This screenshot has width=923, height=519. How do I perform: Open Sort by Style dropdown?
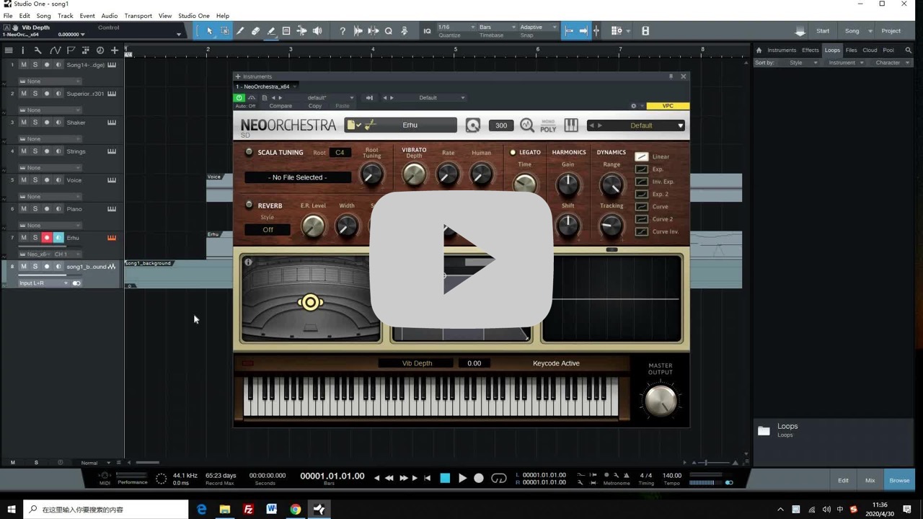(x=804, y=63)
